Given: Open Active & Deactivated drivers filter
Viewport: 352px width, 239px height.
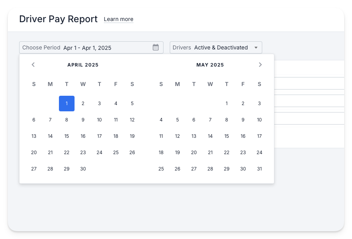Looking at the screenshot, I should [x=216, y=47].
